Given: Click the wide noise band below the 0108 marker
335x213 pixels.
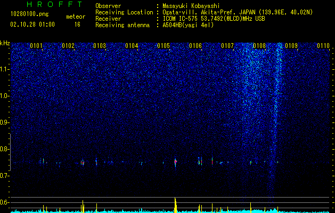Looking at the screenshot, I should coord(251,90).
